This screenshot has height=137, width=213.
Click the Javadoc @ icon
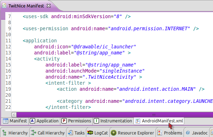188,133
